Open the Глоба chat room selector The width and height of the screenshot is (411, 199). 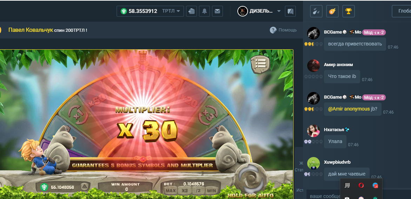(x=402, y=11)
